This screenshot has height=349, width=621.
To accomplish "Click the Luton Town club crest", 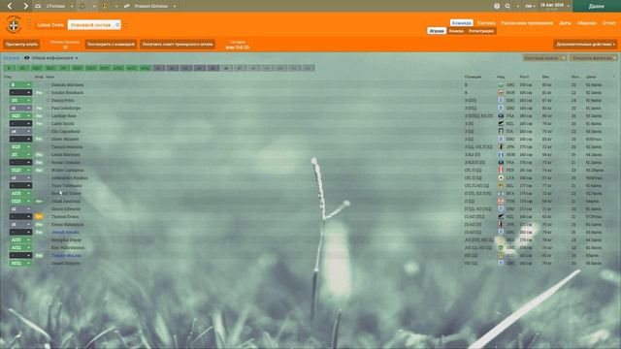I will tap(14, 24).
